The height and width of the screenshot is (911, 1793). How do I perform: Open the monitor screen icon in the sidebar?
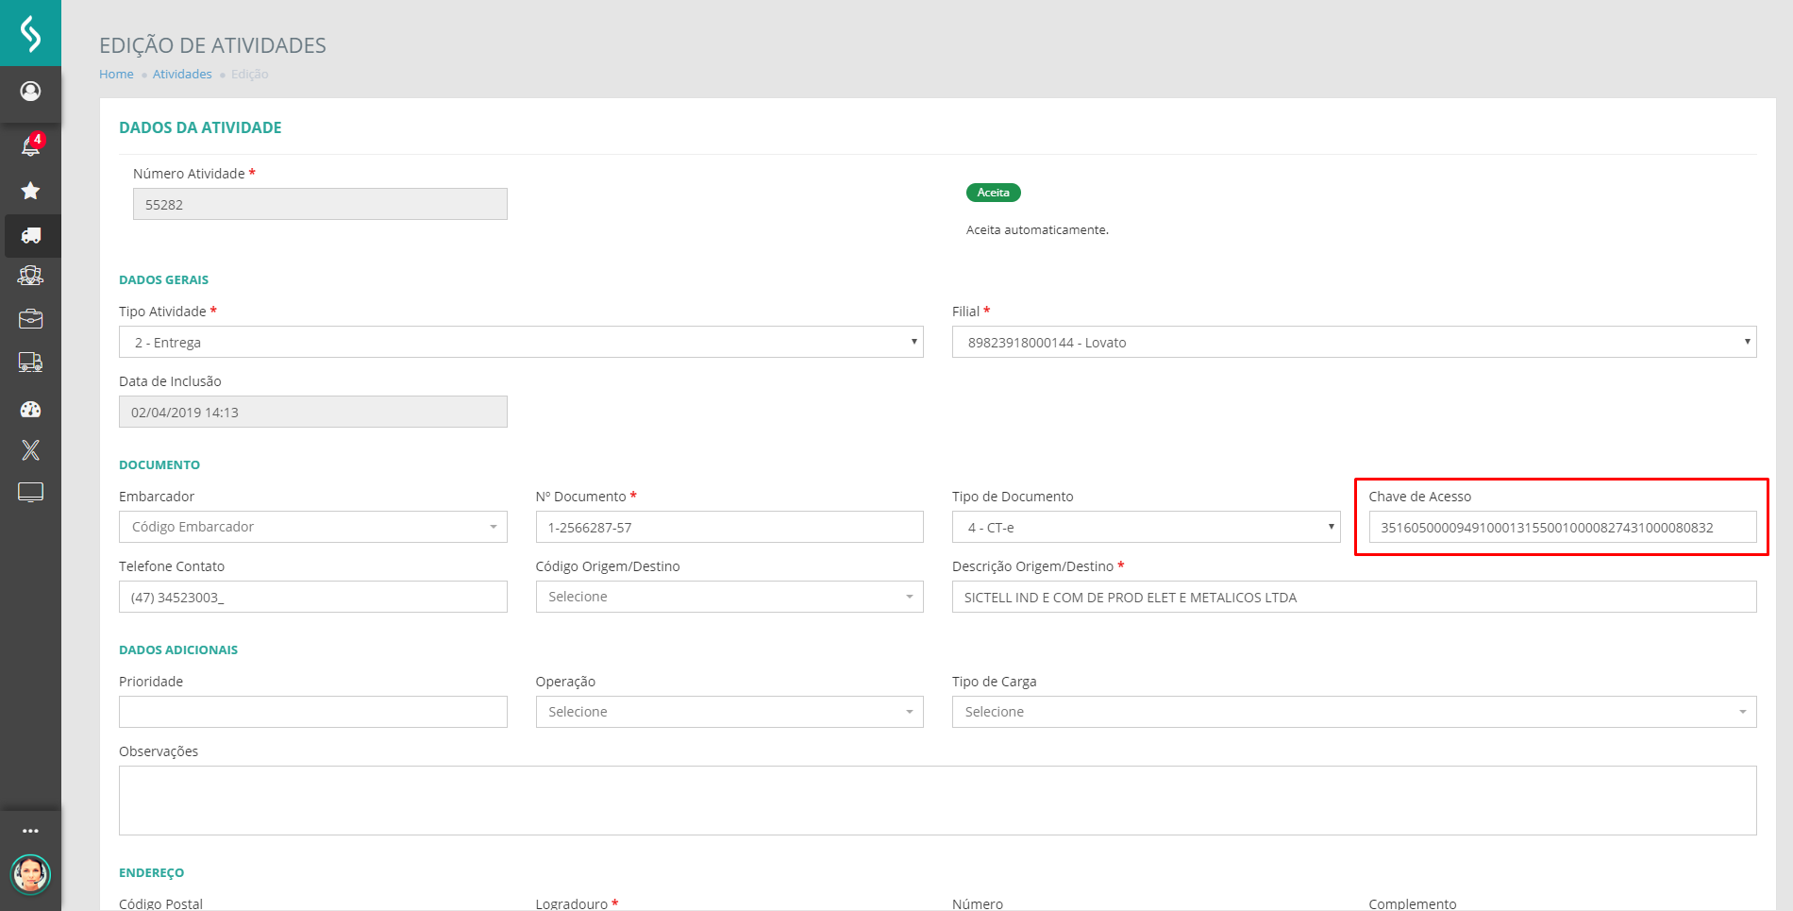(30, 493)
